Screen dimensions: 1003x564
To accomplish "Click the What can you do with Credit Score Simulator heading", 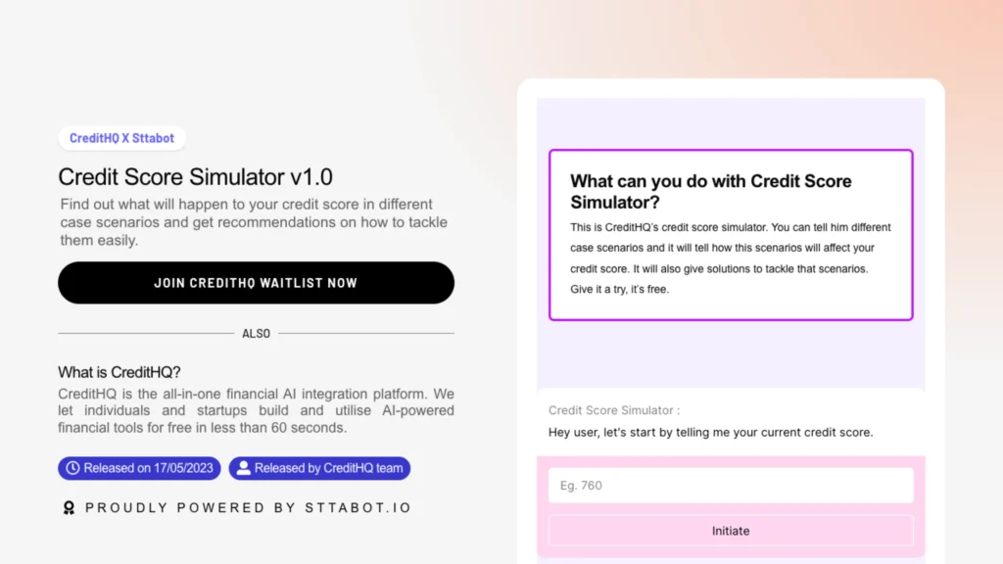I will coord(711,192).
